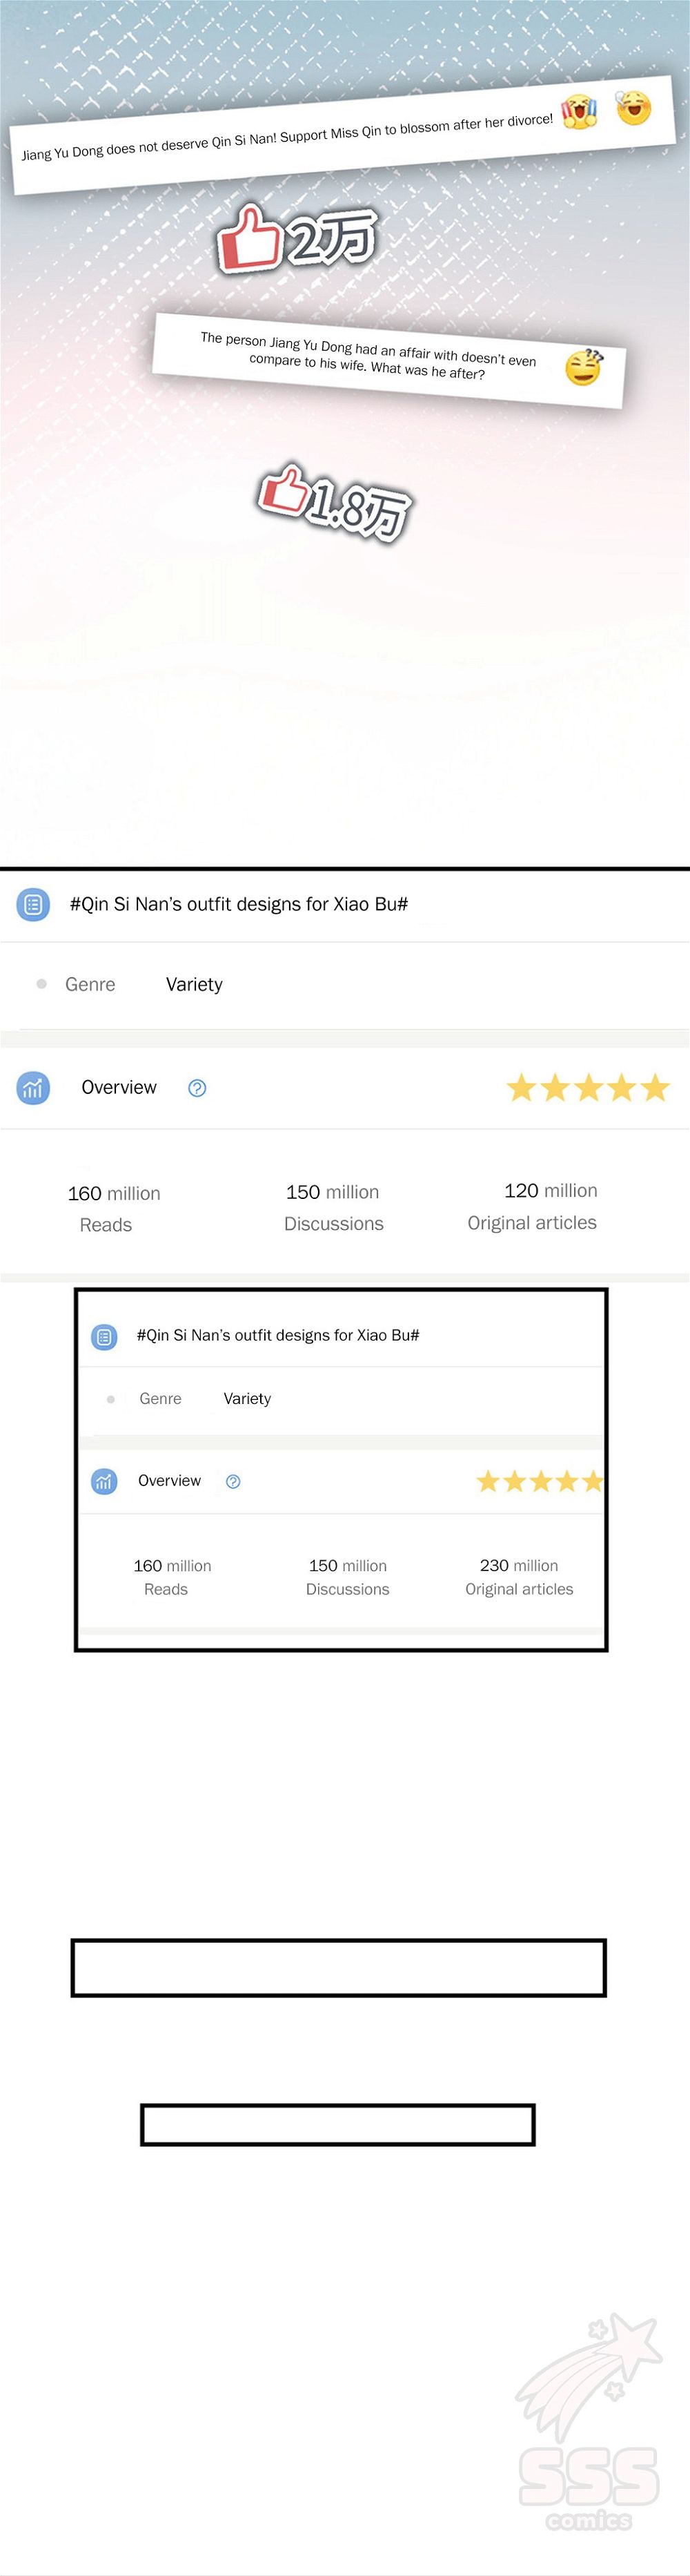Select the Variety genre in the upper panel

pos(194,984)
